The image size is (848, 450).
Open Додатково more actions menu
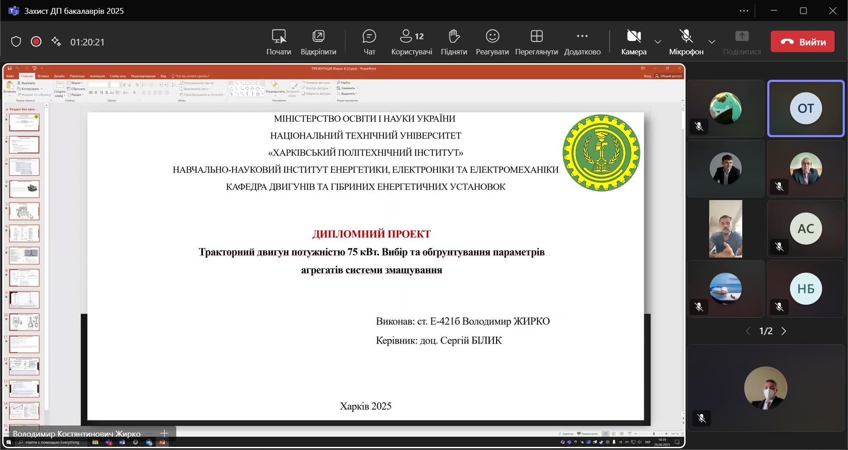click(x=582, y=42)
